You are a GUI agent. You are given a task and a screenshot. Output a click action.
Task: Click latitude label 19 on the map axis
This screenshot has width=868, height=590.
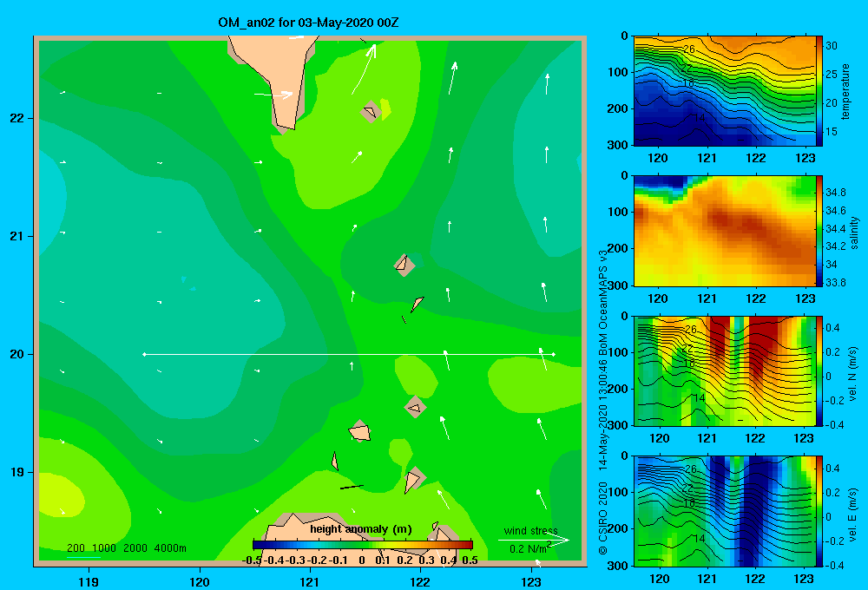[x=16, y=472]
